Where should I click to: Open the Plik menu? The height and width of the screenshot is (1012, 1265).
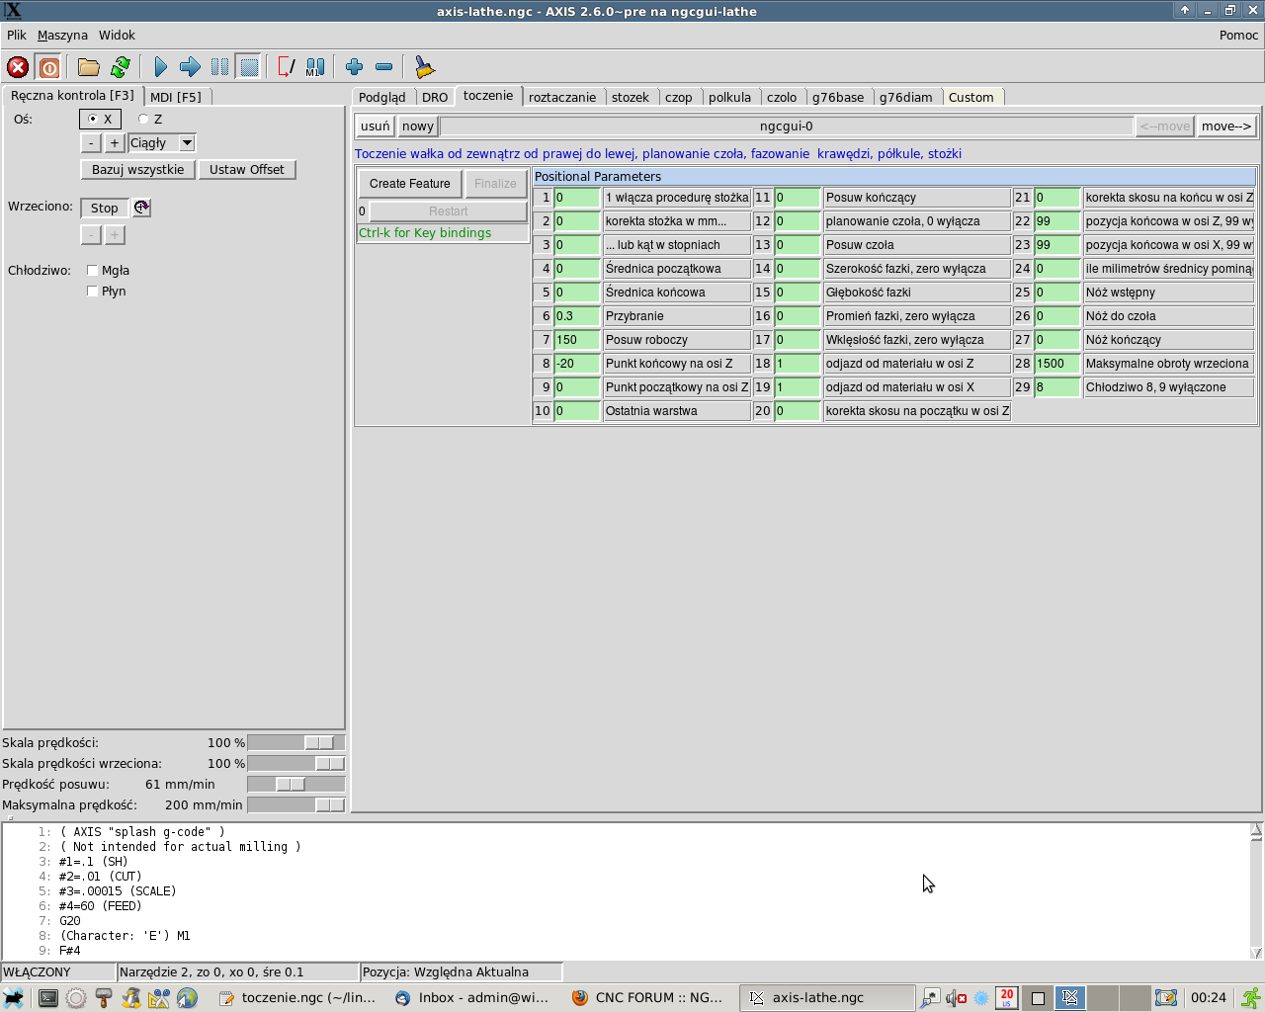[17, 36]
